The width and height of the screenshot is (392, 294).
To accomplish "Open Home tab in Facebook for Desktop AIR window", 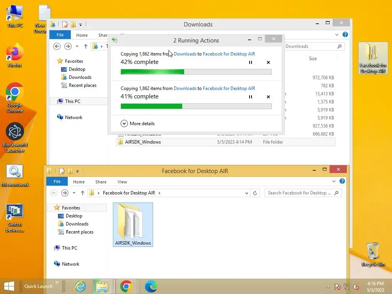I will click(x=79, y=182).
